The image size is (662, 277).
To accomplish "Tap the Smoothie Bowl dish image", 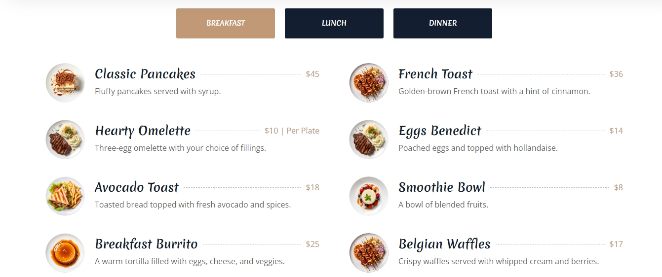I will 369,196.
